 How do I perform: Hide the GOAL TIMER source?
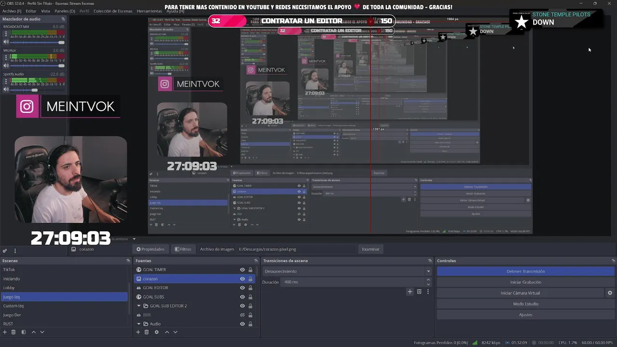tap(242, 270)
